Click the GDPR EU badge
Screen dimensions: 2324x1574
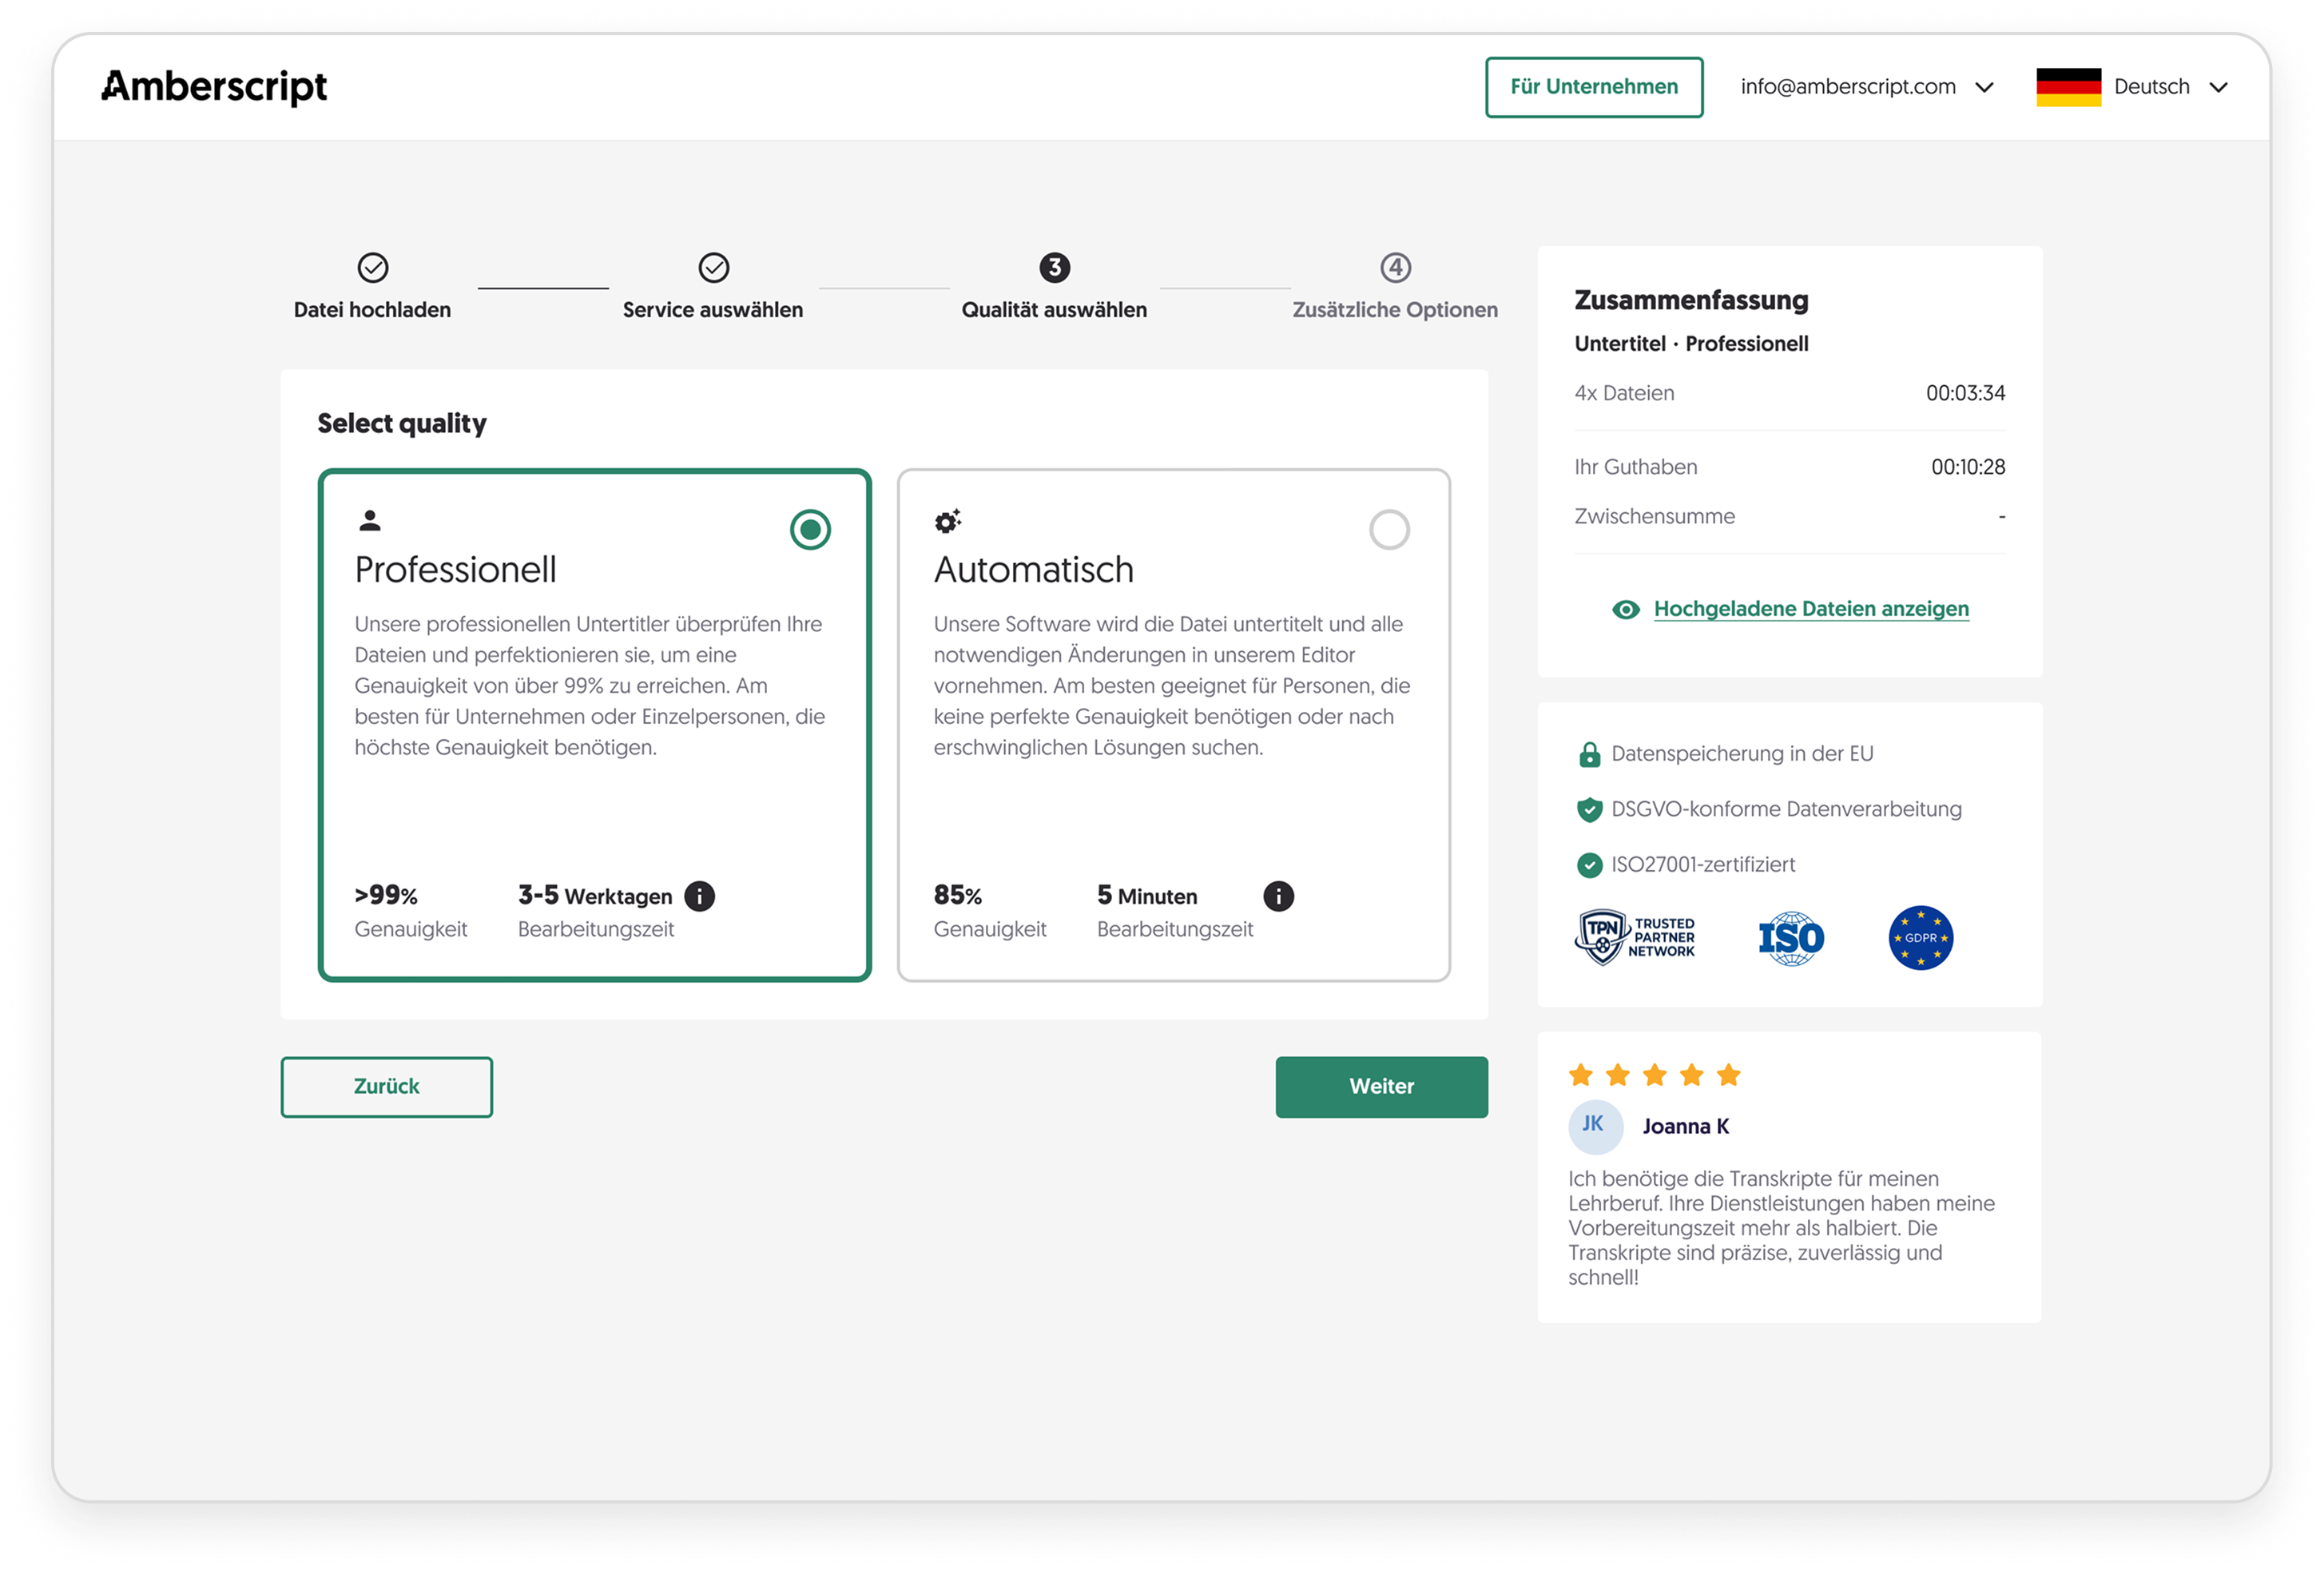(1918, 937)
